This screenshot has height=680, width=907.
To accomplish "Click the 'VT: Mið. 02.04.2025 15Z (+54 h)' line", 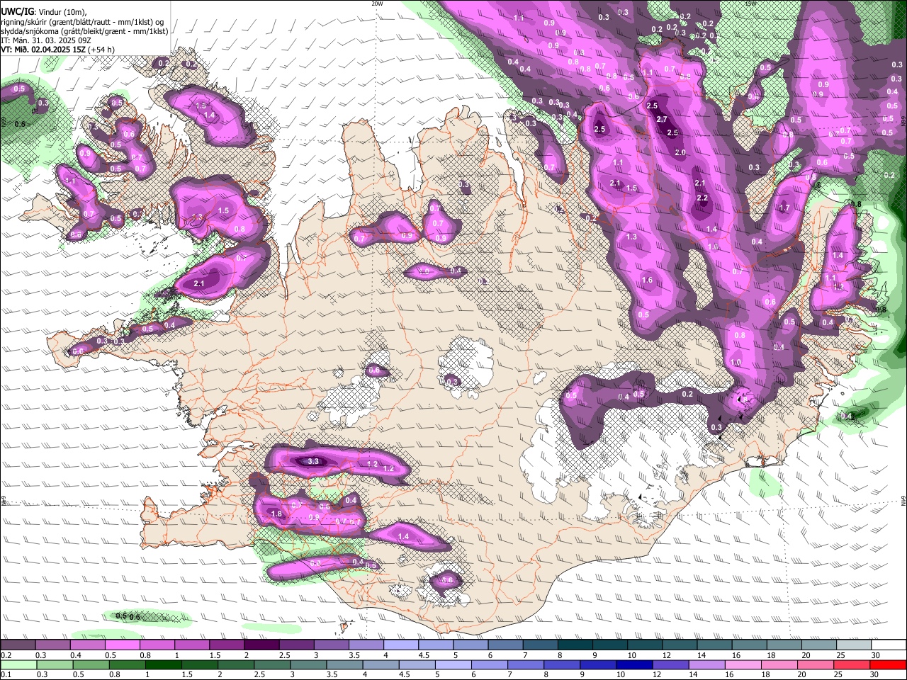I will coord(57,50).
